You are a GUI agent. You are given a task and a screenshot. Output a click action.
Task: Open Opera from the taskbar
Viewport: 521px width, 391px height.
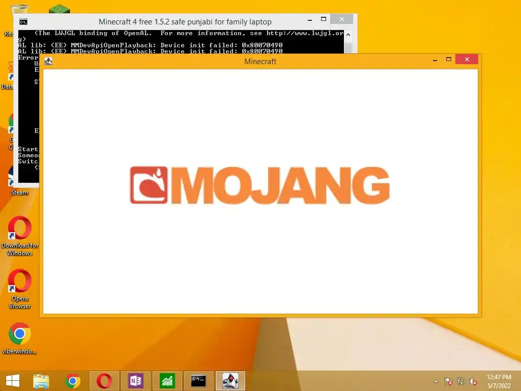point(104,381)
